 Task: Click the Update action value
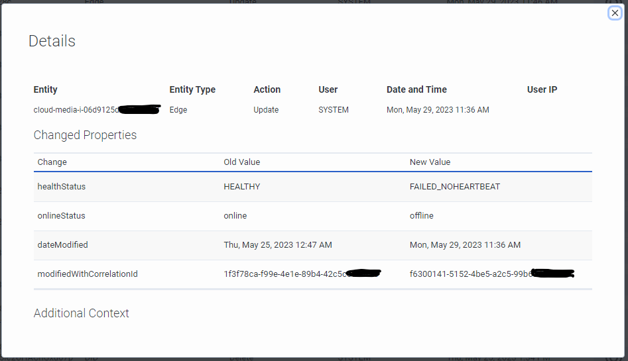(x=266, y=110)
